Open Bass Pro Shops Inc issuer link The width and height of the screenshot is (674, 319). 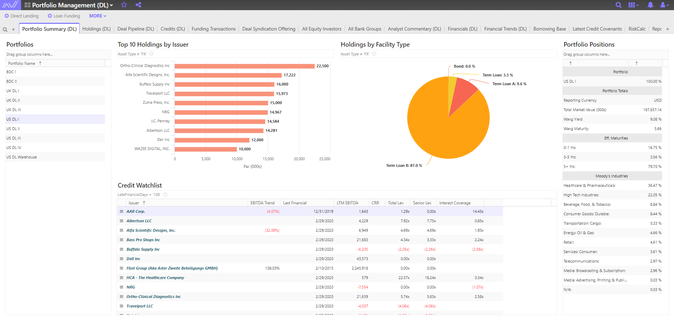pyautogui.click(x=143, y=240)
